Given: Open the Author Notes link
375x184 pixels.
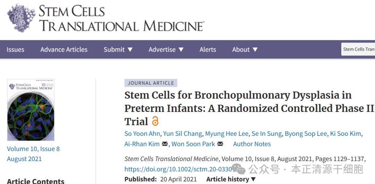Looking at the screenshot, I should 252,144.
